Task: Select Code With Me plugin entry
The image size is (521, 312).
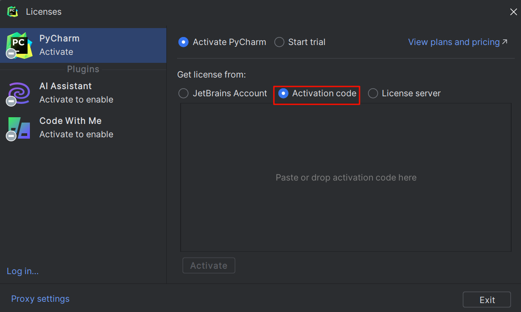Action: [83, 128]
